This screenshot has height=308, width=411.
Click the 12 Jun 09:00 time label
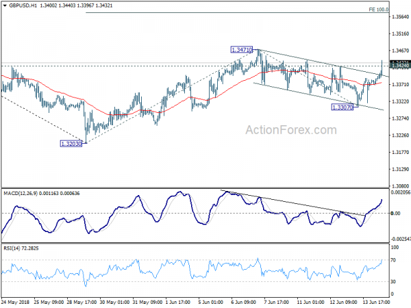click(x=343, y=302)
